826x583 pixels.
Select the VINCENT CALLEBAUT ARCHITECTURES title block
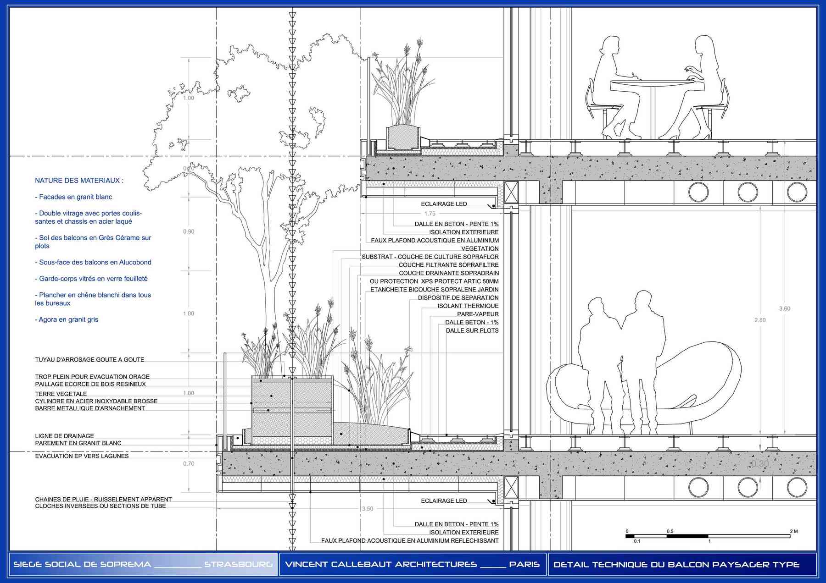pos(381,564)
